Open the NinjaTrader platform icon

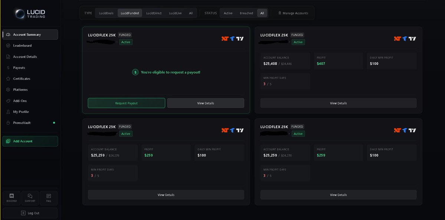pos(225,38)
